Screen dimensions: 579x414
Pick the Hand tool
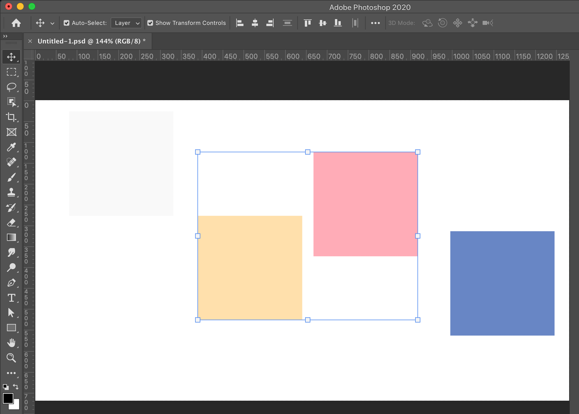click(11, 343)
